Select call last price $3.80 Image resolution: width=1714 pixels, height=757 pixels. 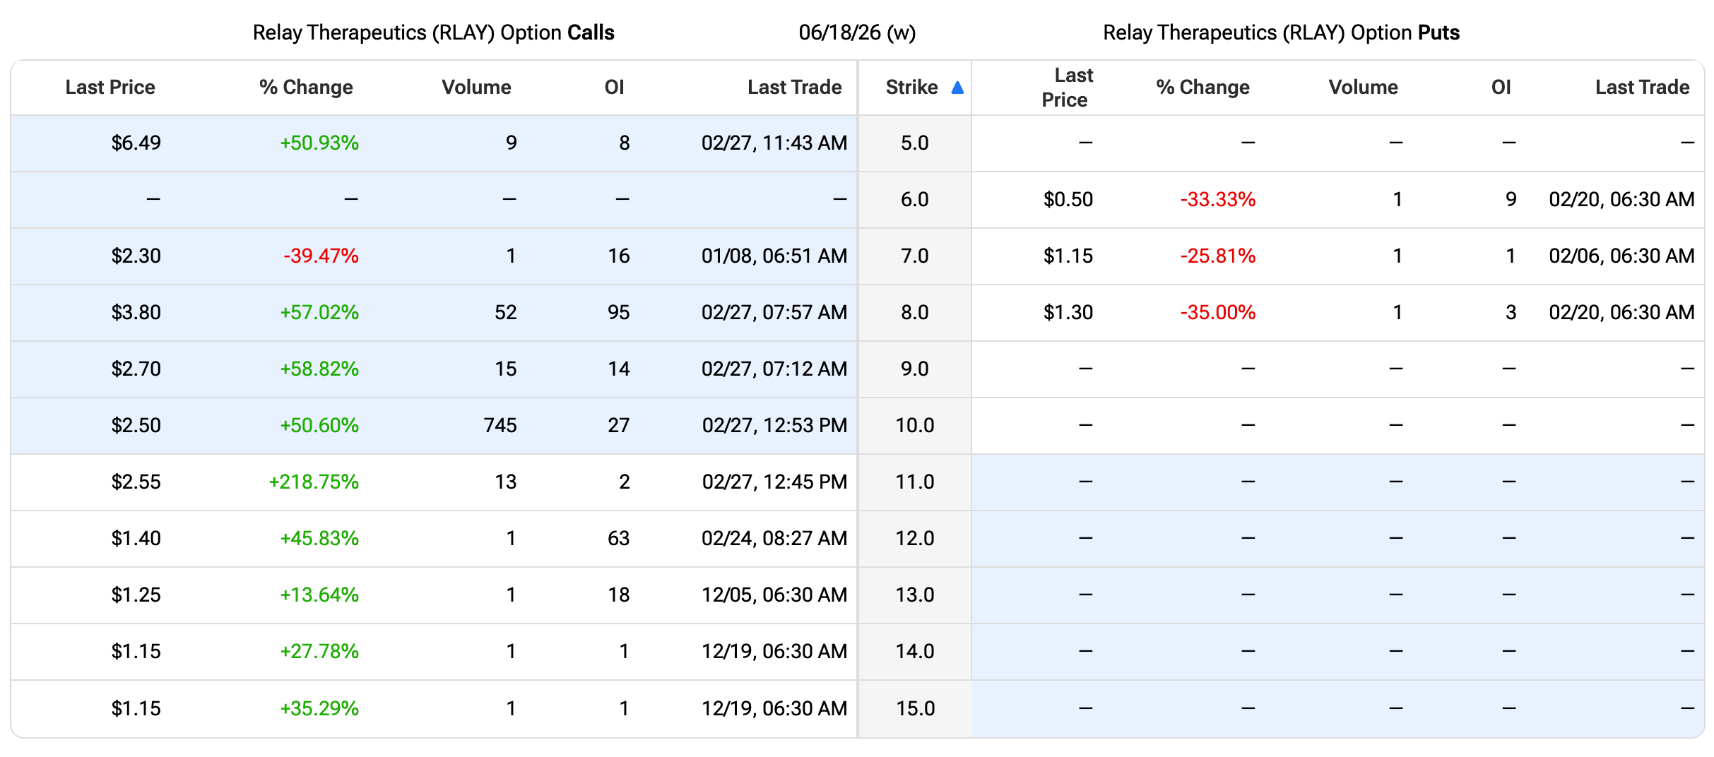click(x=136, y=313)
